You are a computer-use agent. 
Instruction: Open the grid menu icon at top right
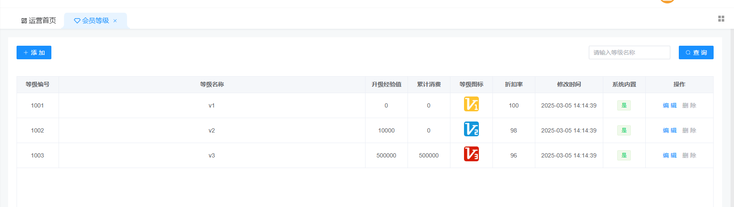point(721,19)
